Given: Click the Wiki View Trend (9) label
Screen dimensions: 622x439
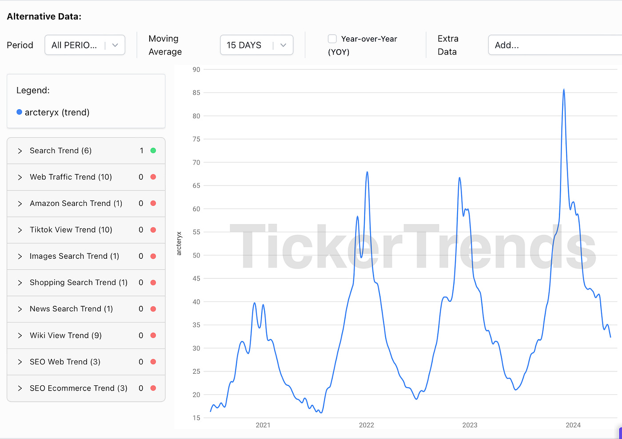Looking at the screenshot, I should point(66,335).
